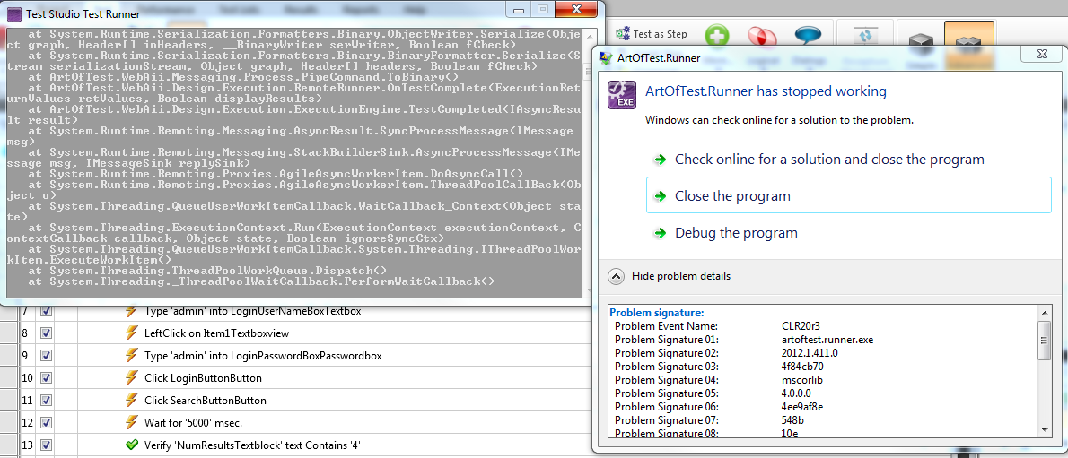Select step 'Type admin into LoginPasswordBoxPasswordbox'
The width and height of the screenshot is (1068, 458).
coord(263,355)
